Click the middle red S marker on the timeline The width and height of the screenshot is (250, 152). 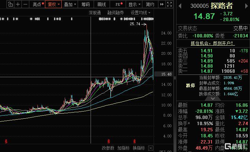109,141
